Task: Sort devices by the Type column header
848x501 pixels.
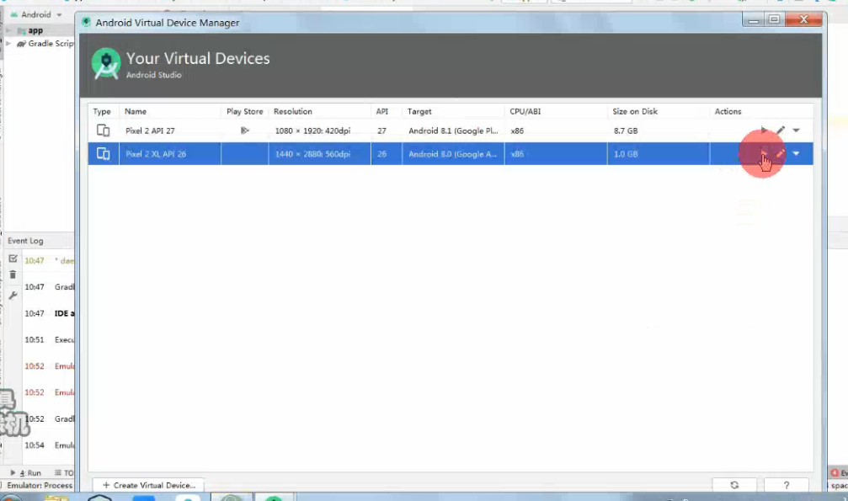Action: (x=102, y=111)
